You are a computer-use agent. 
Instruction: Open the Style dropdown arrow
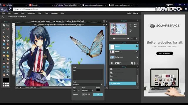click(93, 90)
